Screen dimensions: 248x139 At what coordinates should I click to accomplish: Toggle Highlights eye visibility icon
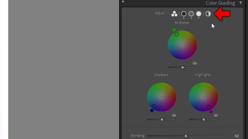[216, 115]
